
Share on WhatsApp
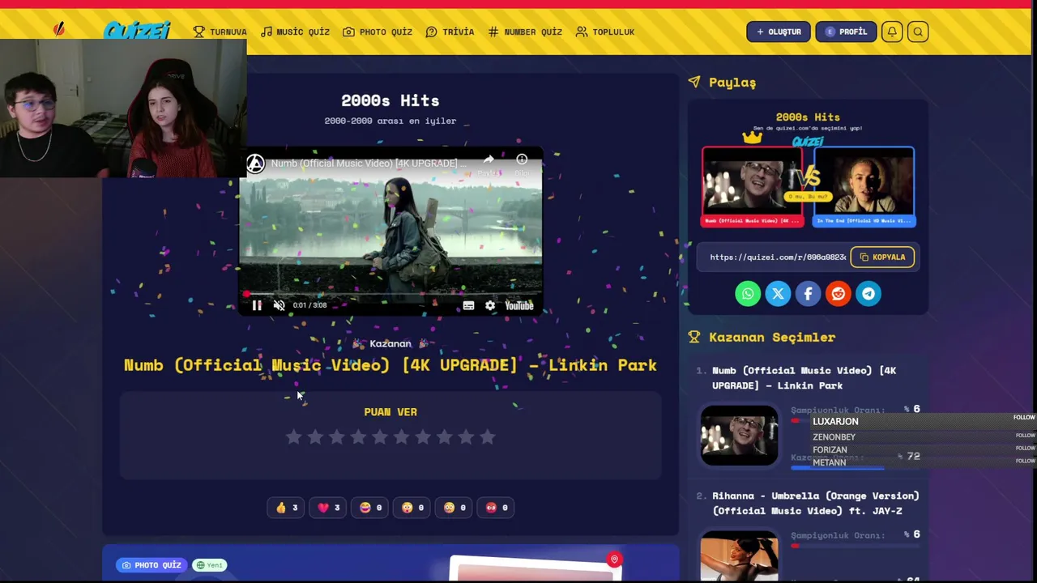748,294
